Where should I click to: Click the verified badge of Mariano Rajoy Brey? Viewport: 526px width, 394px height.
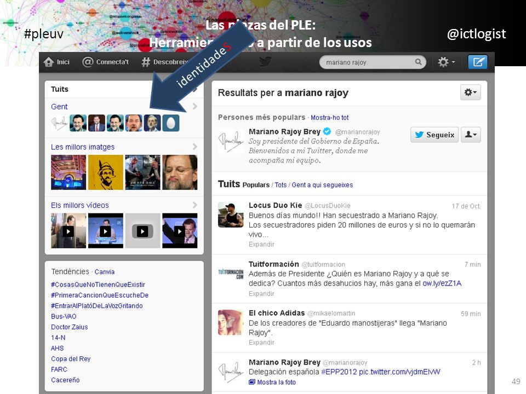(x=327, y=131)
